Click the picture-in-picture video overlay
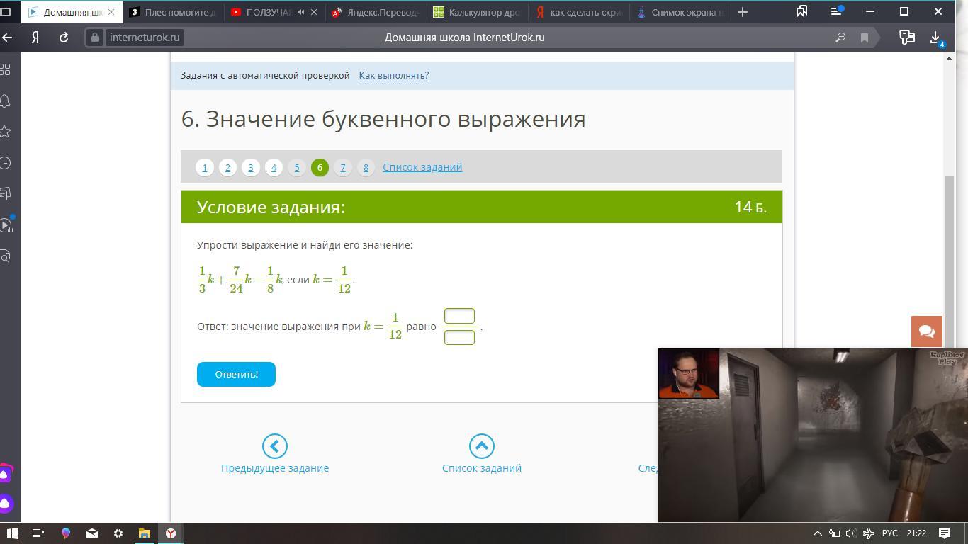This screenshot has width=968, height=544. [x=813, y=436]
